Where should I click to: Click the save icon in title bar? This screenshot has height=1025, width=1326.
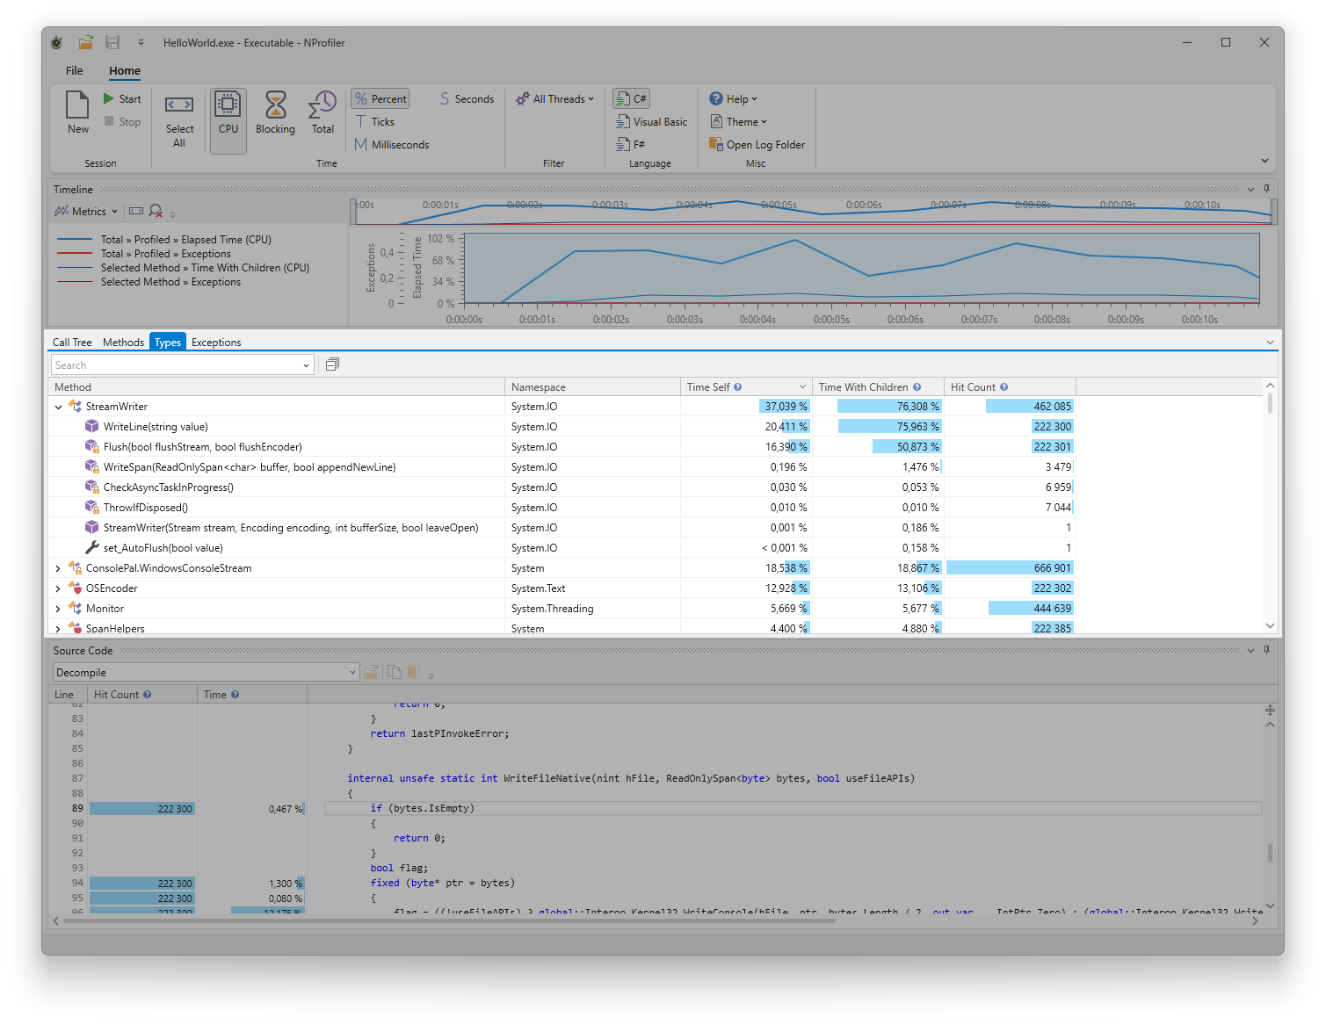pyautogui.click(x=112, y=42)
